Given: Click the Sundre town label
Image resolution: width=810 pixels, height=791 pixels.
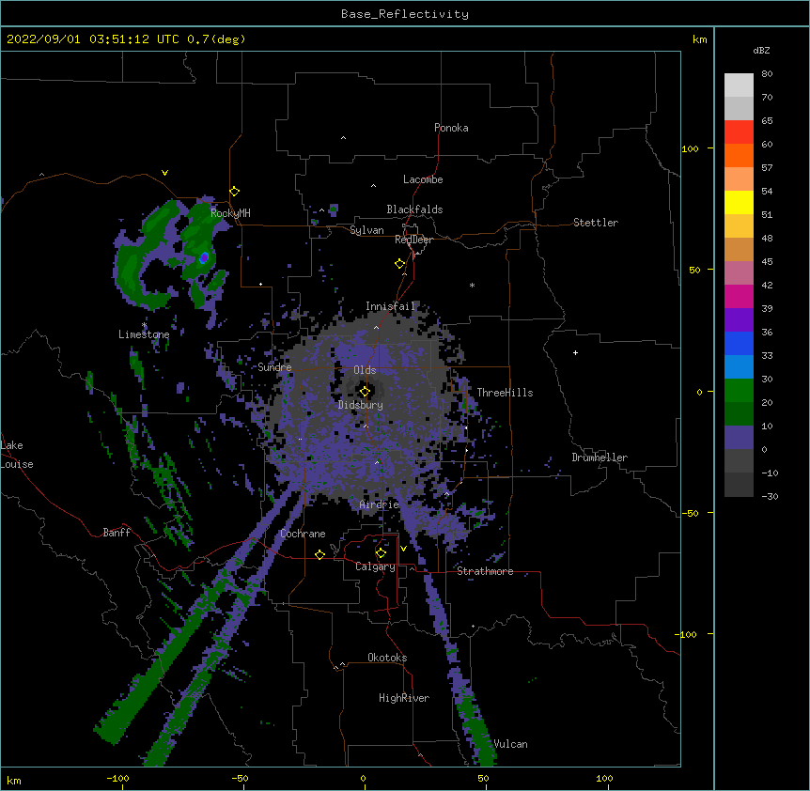Looking at the screenshot, I should [274, 367].
